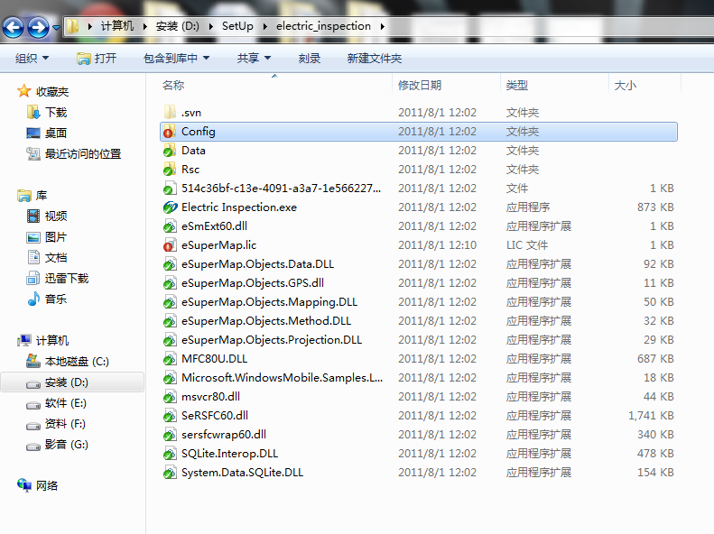Click the 873 KB size cell
The width and height of the screenshot is (714, 534).
(655, 207)
